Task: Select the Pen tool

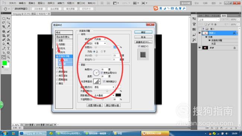Action: pyautogui.click(x=4, y=48)
